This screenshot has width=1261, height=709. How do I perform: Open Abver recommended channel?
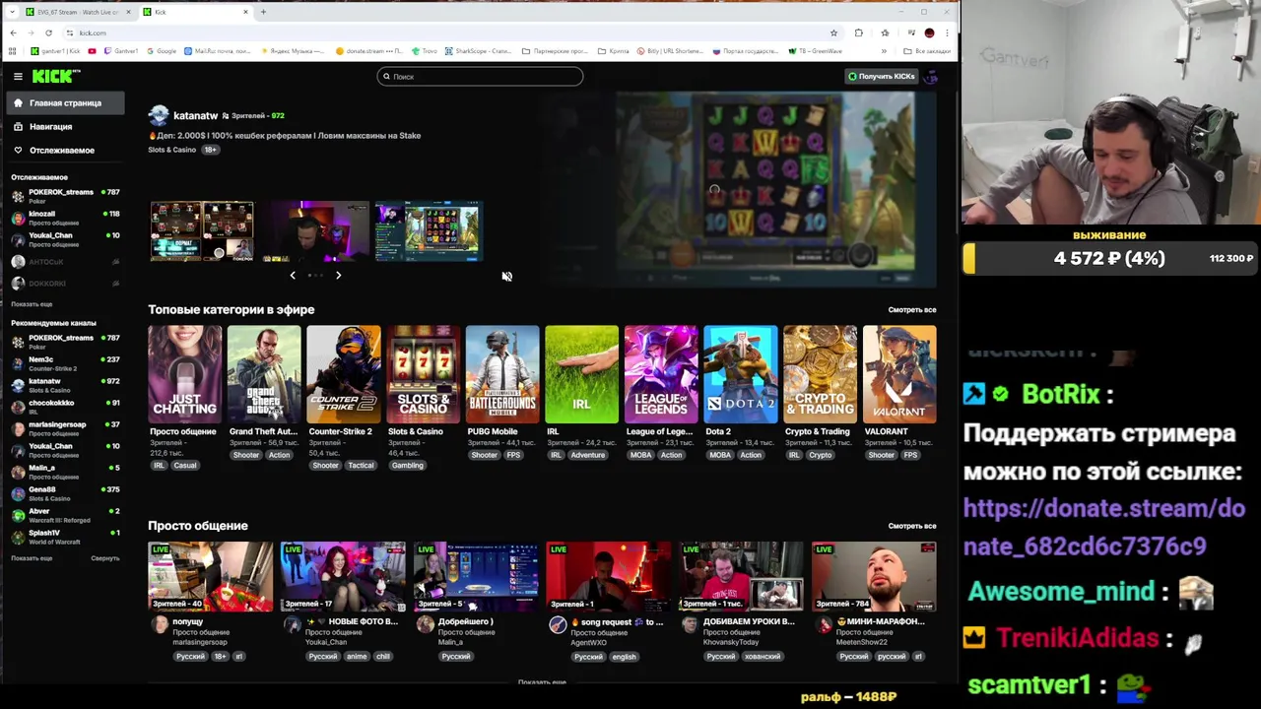(65, 514)
